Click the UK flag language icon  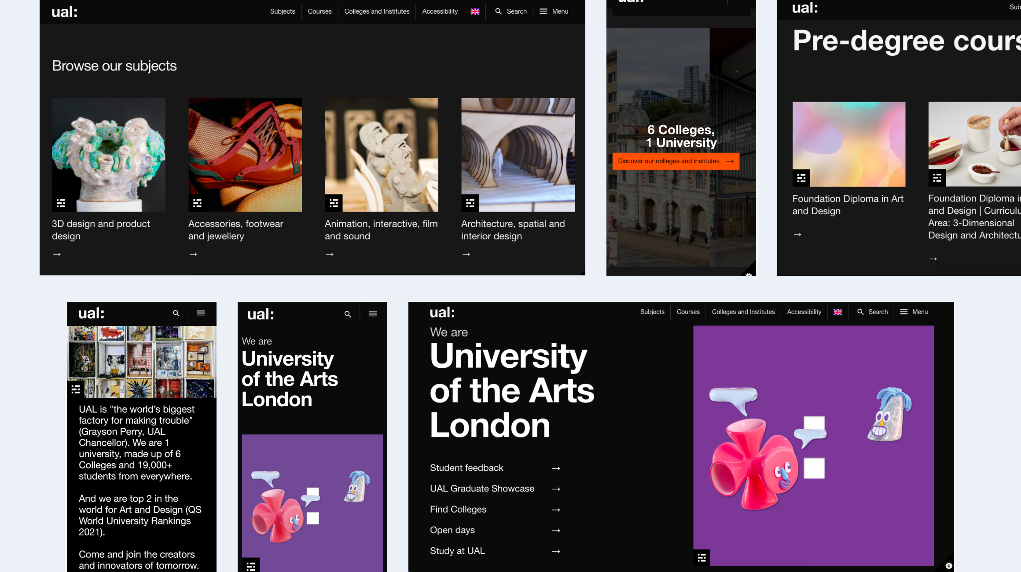475,11
